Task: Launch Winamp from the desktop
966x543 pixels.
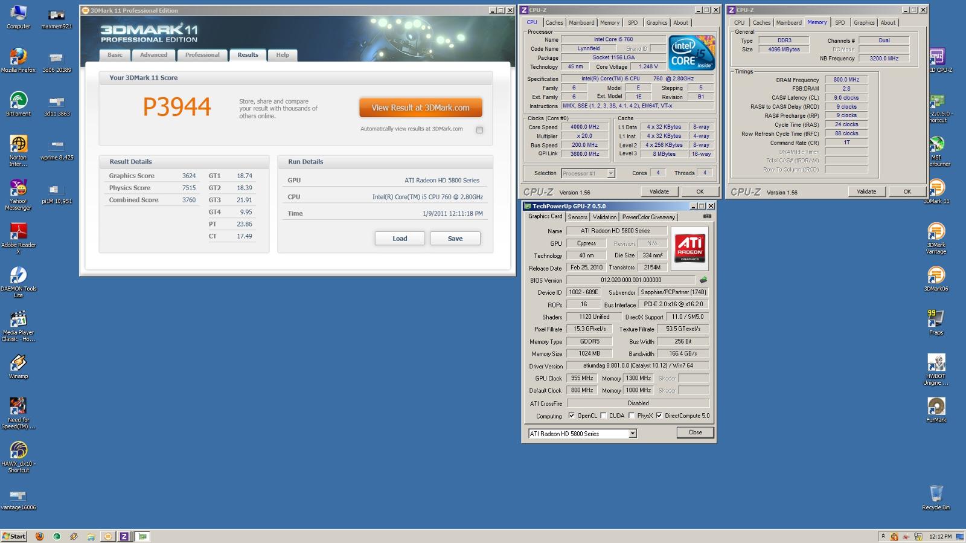Action: pos(18,366)
